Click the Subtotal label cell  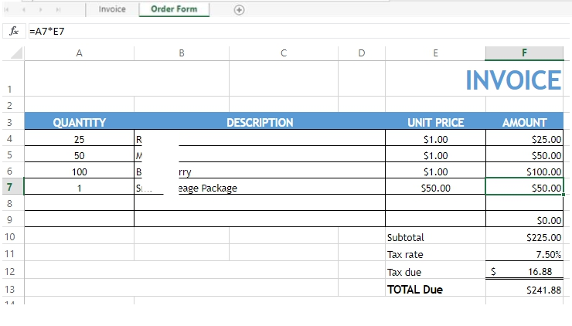click(435, 236)
